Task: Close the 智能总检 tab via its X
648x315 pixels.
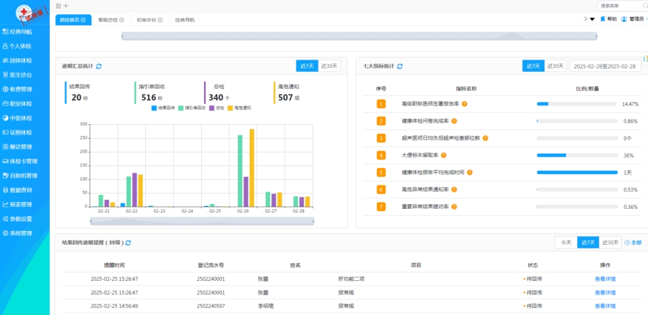Action: 121,20
